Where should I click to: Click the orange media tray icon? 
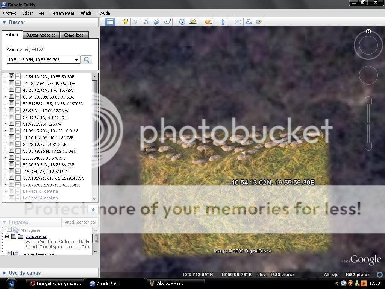click(364, 283)
